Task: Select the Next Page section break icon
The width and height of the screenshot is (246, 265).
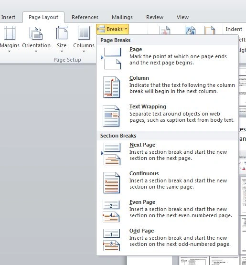Action: (111, 154)
